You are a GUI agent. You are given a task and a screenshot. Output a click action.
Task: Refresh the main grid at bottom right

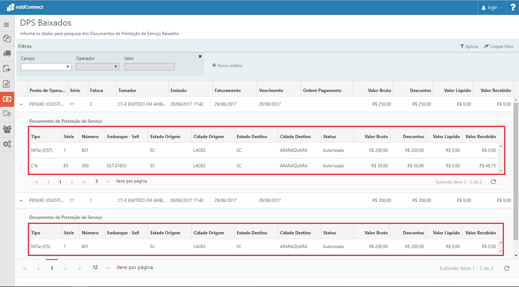[x=507, y=268]
